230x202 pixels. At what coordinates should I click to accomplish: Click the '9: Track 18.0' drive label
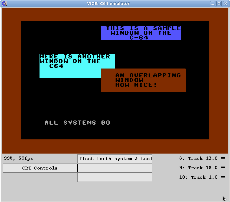(x=198, y=168)
